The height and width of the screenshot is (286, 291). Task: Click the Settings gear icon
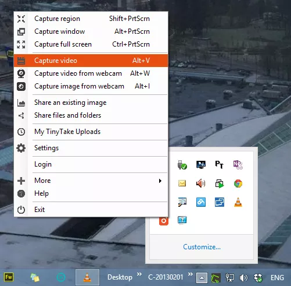[x=21, y=148]
